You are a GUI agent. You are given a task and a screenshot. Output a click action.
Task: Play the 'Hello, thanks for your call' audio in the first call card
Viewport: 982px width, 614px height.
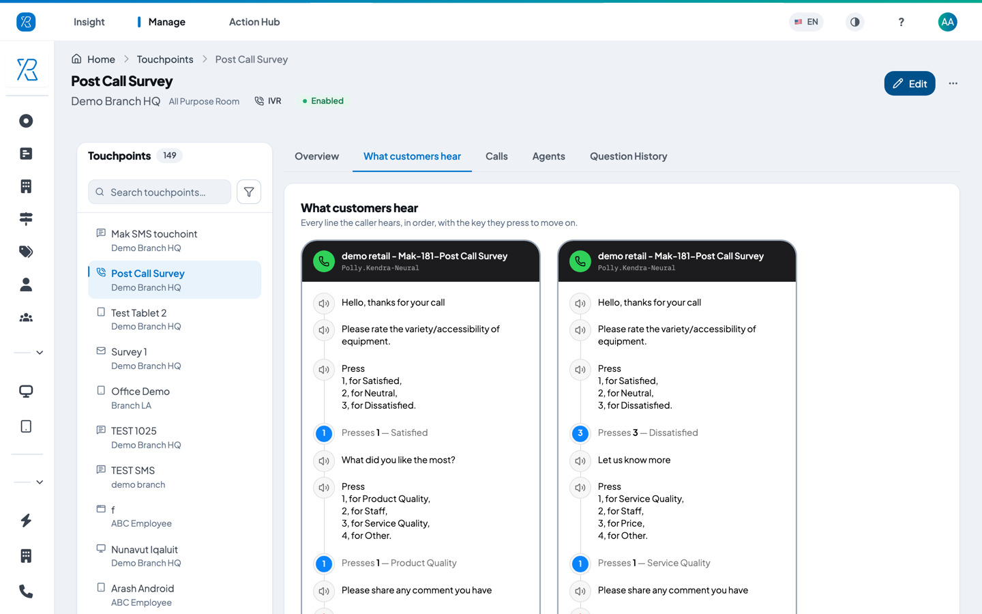pyautogui.click(x=324, y=303)
